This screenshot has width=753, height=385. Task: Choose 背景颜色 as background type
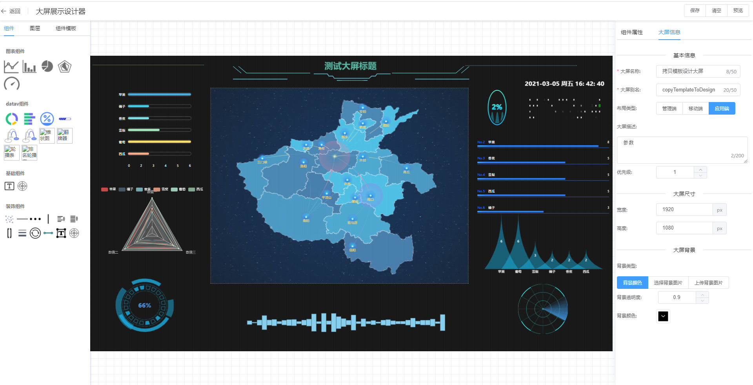pos(633,283)
